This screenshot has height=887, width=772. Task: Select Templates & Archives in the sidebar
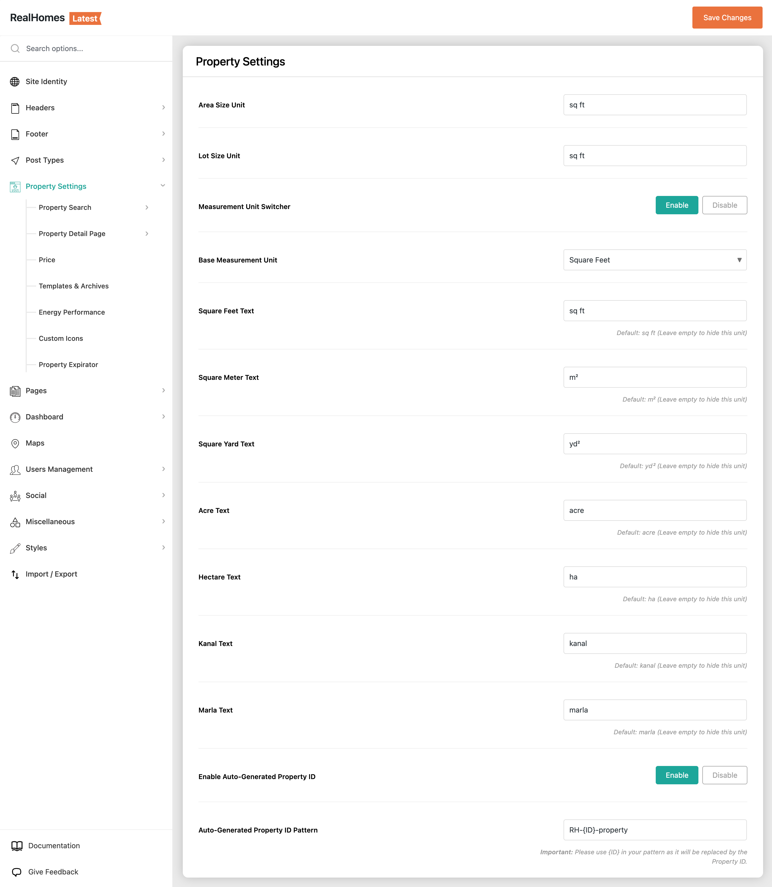(74, 286)
